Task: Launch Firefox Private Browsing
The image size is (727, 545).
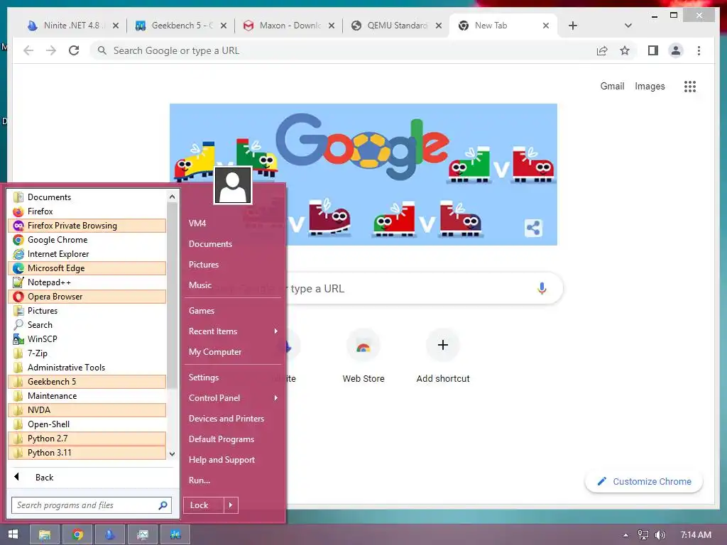Action: tap(87, 226)
